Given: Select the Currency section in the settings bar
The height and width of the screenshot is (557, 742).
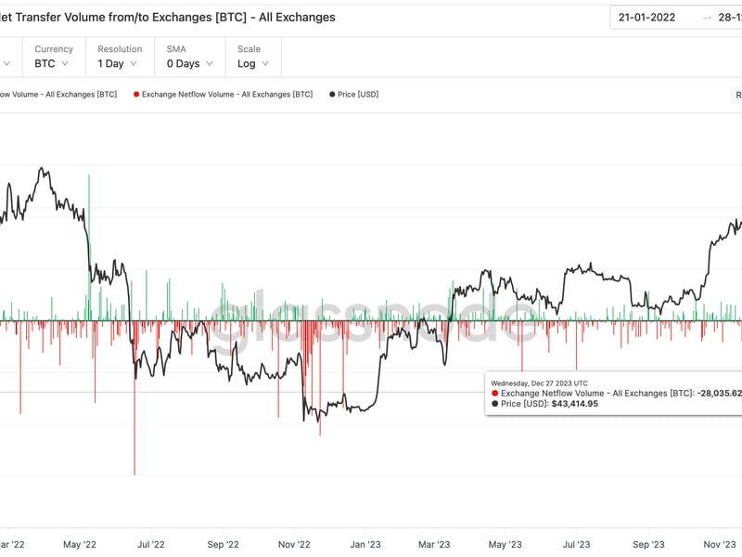Looking at the screenshot, I should point(53,56).
